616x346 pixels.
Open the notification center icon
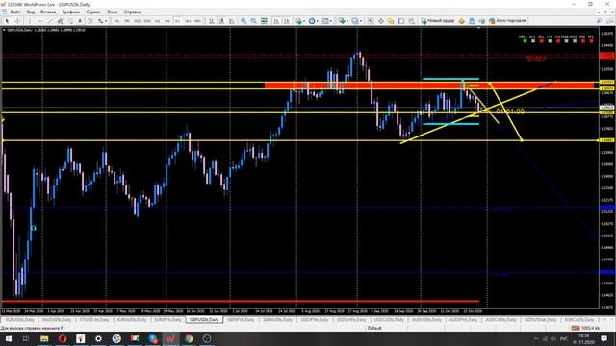click(604, 338)
